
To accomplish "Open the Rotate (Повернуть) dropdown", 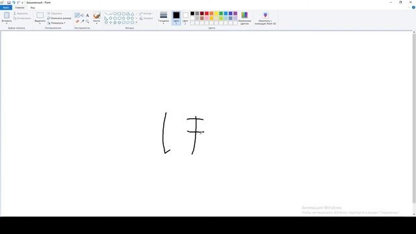I will (57, 23).
